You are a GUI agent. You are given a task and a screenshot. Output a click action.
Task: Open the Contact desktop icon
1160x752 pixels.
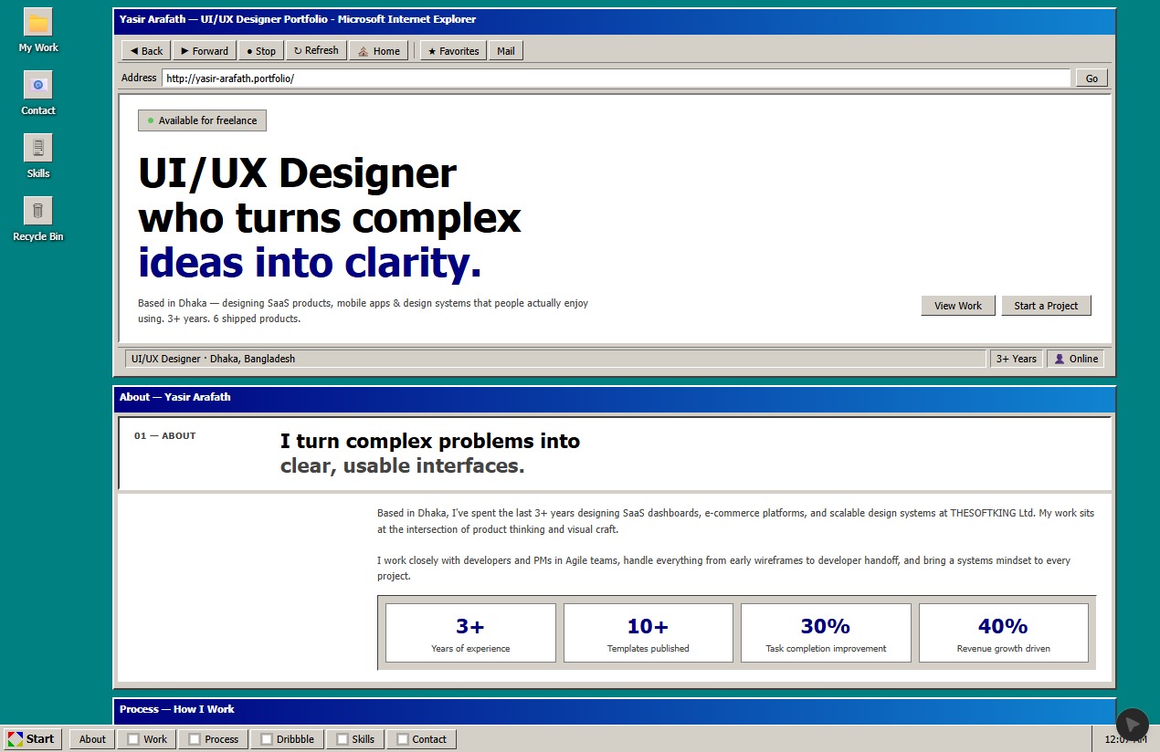point(37,86)
